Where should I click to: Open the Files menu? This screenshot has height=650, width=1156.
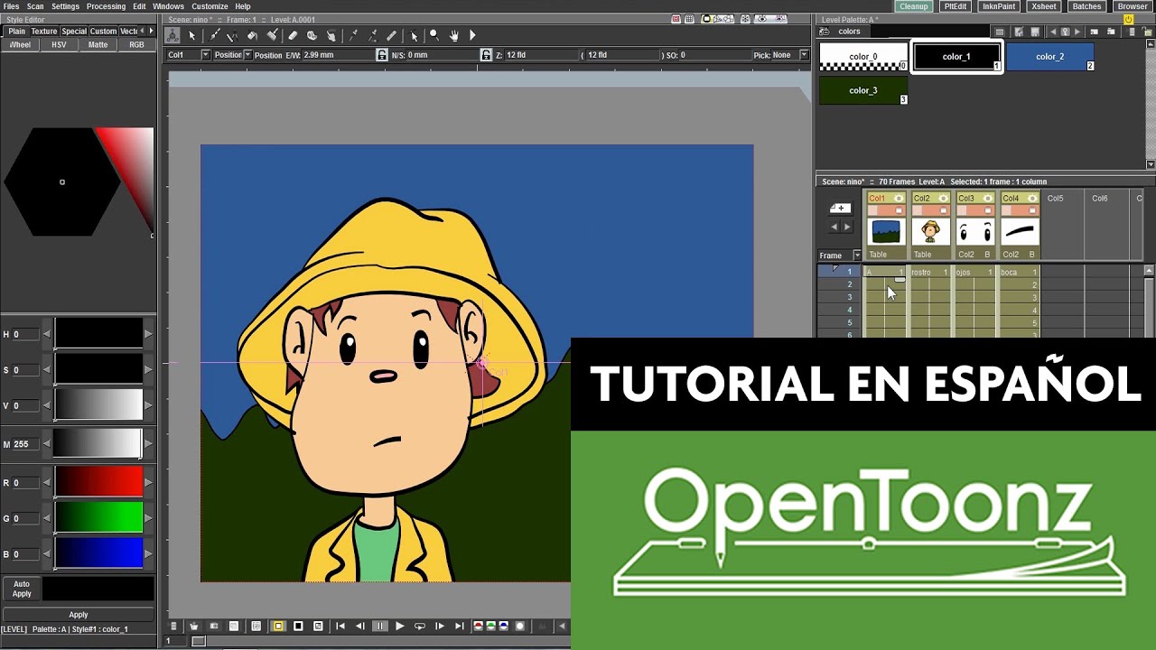pyautogui.click(x=11, y=6)
